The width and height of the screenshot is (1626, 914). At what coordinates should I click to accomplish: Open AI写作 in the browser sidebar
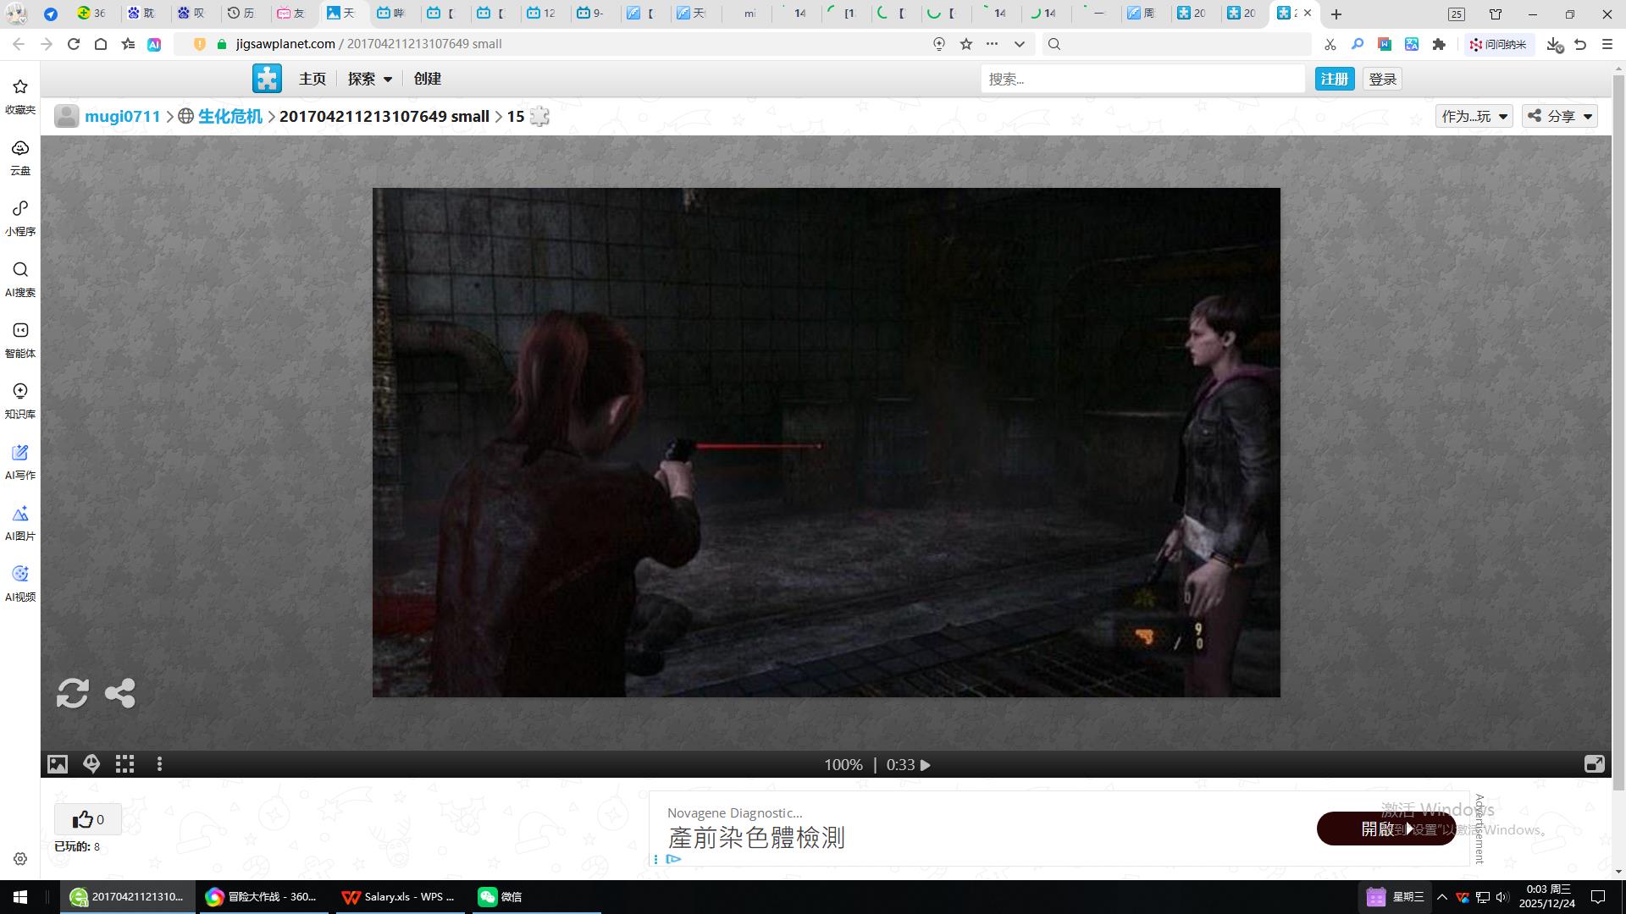click(20, 462)
